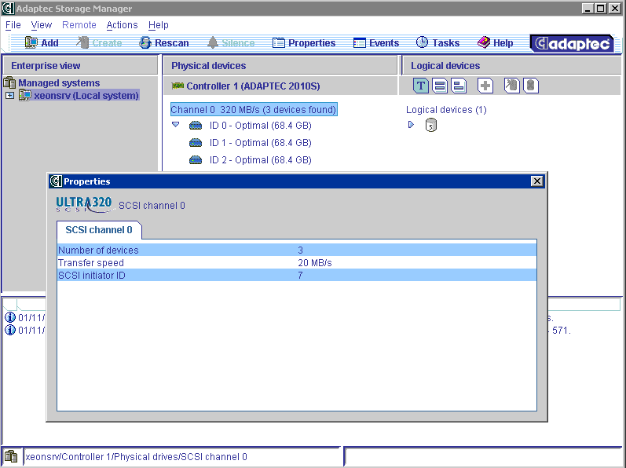Open the Events viewer from toolbar
The image size is (626, 468).
pos(376,42)
